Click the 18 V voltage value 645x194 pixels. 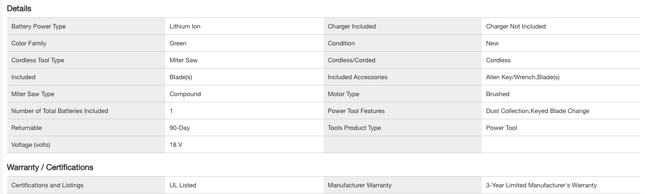pos(176,145)
